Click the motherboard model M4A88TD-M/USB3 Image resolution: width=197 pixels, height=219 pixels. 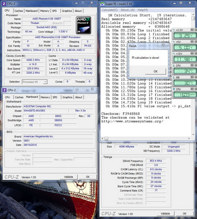45,111
